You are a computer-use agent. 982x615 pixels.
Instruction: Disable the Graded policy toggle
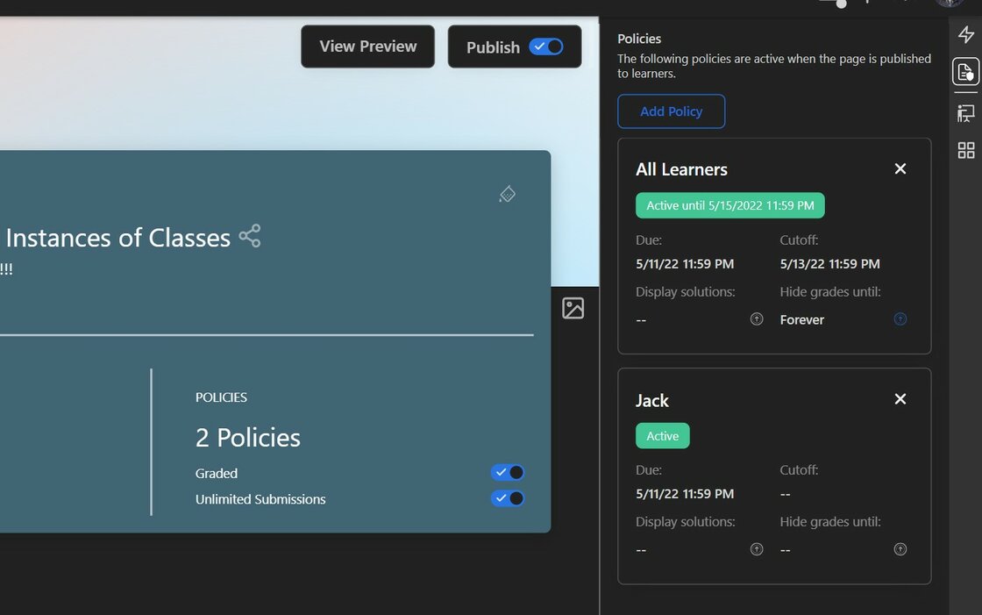(x=507, y=472)
